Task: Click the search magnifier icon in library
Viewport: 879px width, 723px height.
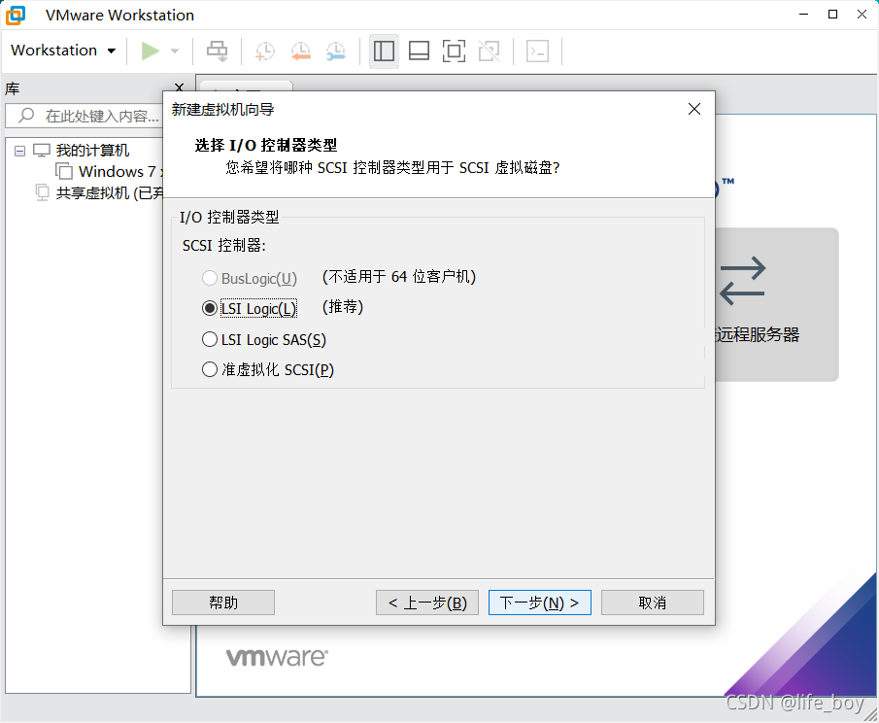Action: 26,116
